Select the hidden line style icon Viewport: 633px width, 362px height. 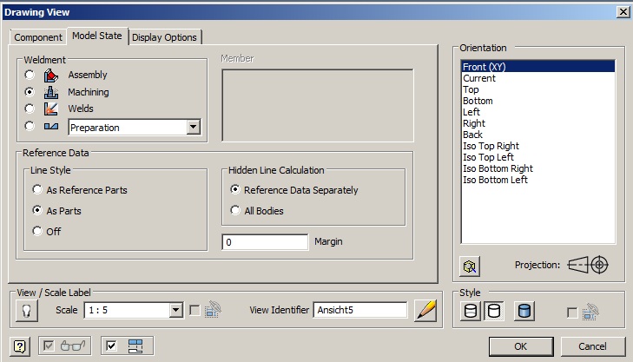(x=471, y=311)
